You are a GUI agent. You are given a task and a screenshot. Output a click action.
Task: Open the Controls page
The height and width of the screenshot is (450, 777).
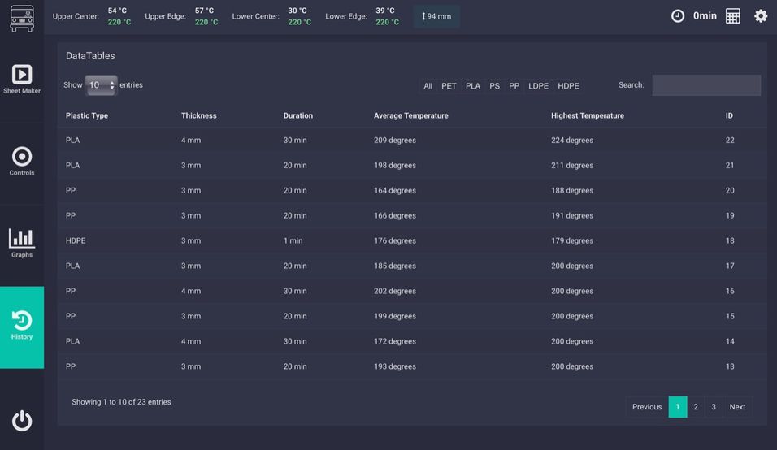pos(22,162)
